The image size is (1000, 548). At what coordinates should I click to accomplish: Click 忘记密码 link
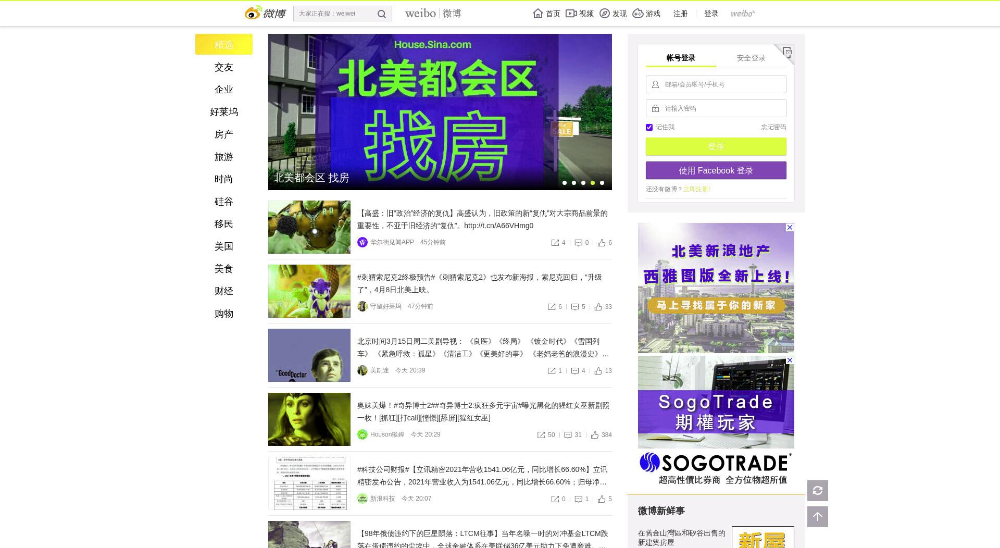coord(773,127)
